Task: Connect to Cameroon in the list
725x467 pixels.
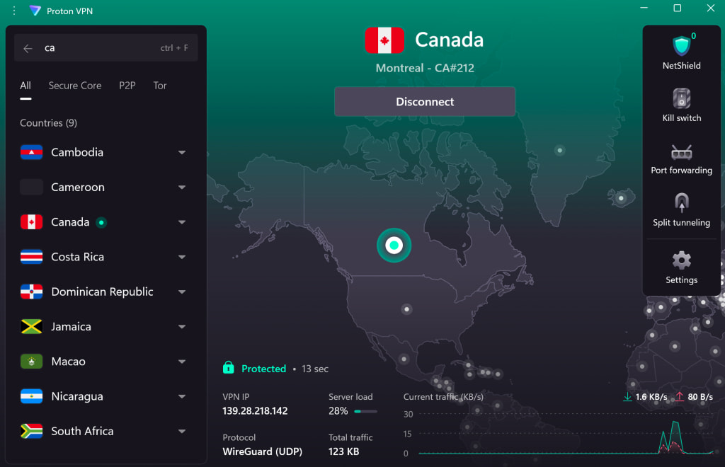Action: tap(78, 187)
